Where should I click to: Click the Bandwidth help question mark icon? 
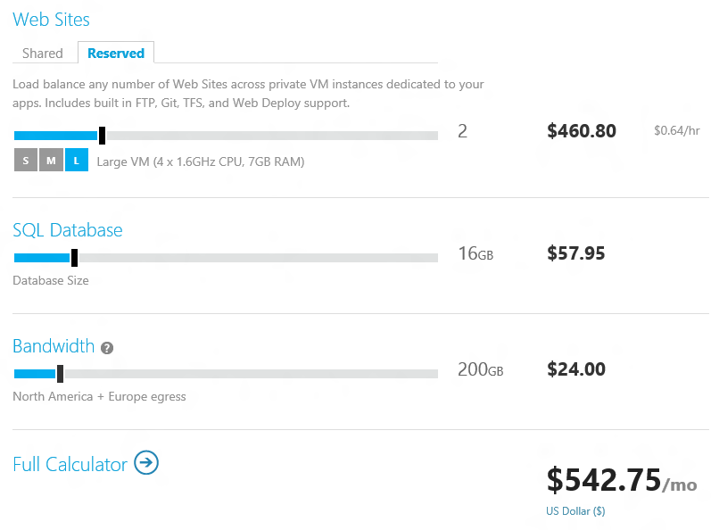point(107,348)
